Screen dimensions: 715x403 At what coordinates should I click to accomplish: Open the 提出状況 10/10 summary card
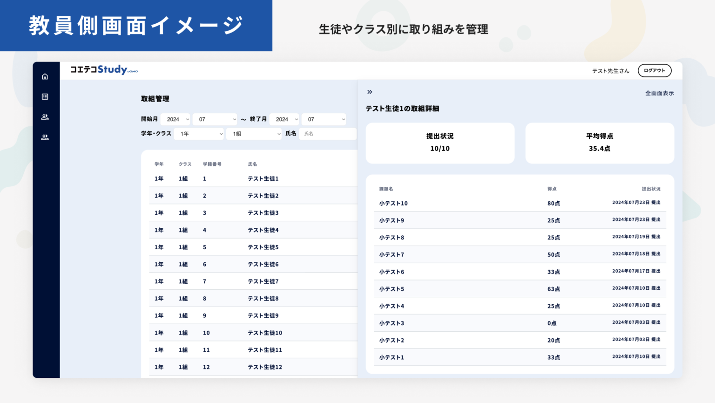pos(440,143)
